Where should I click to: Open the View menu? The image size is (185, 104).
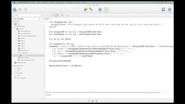pos(53,3)
